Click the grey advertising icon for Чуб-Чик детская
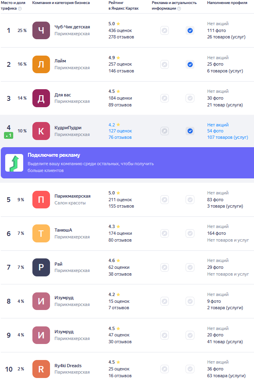254x382 pixels. tap(165, 30)
